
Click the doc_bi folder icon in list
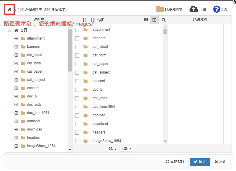coord(86,90)
